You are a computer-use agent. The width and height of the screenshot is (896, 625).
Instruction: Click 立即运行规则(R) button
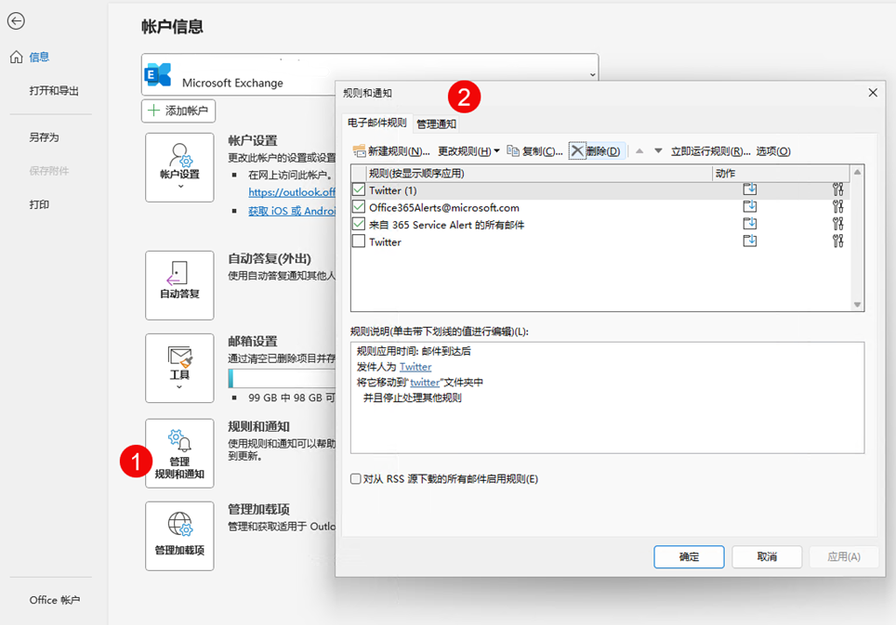[710, 151]
